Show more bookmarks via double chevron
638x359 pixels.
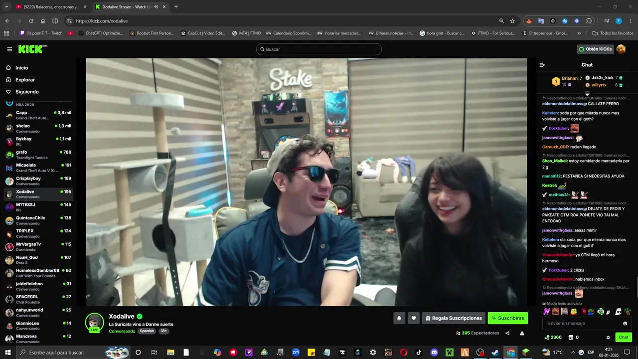579,33
